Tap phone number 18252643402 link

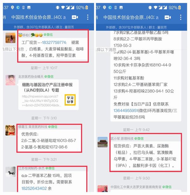tap(34, 188)
